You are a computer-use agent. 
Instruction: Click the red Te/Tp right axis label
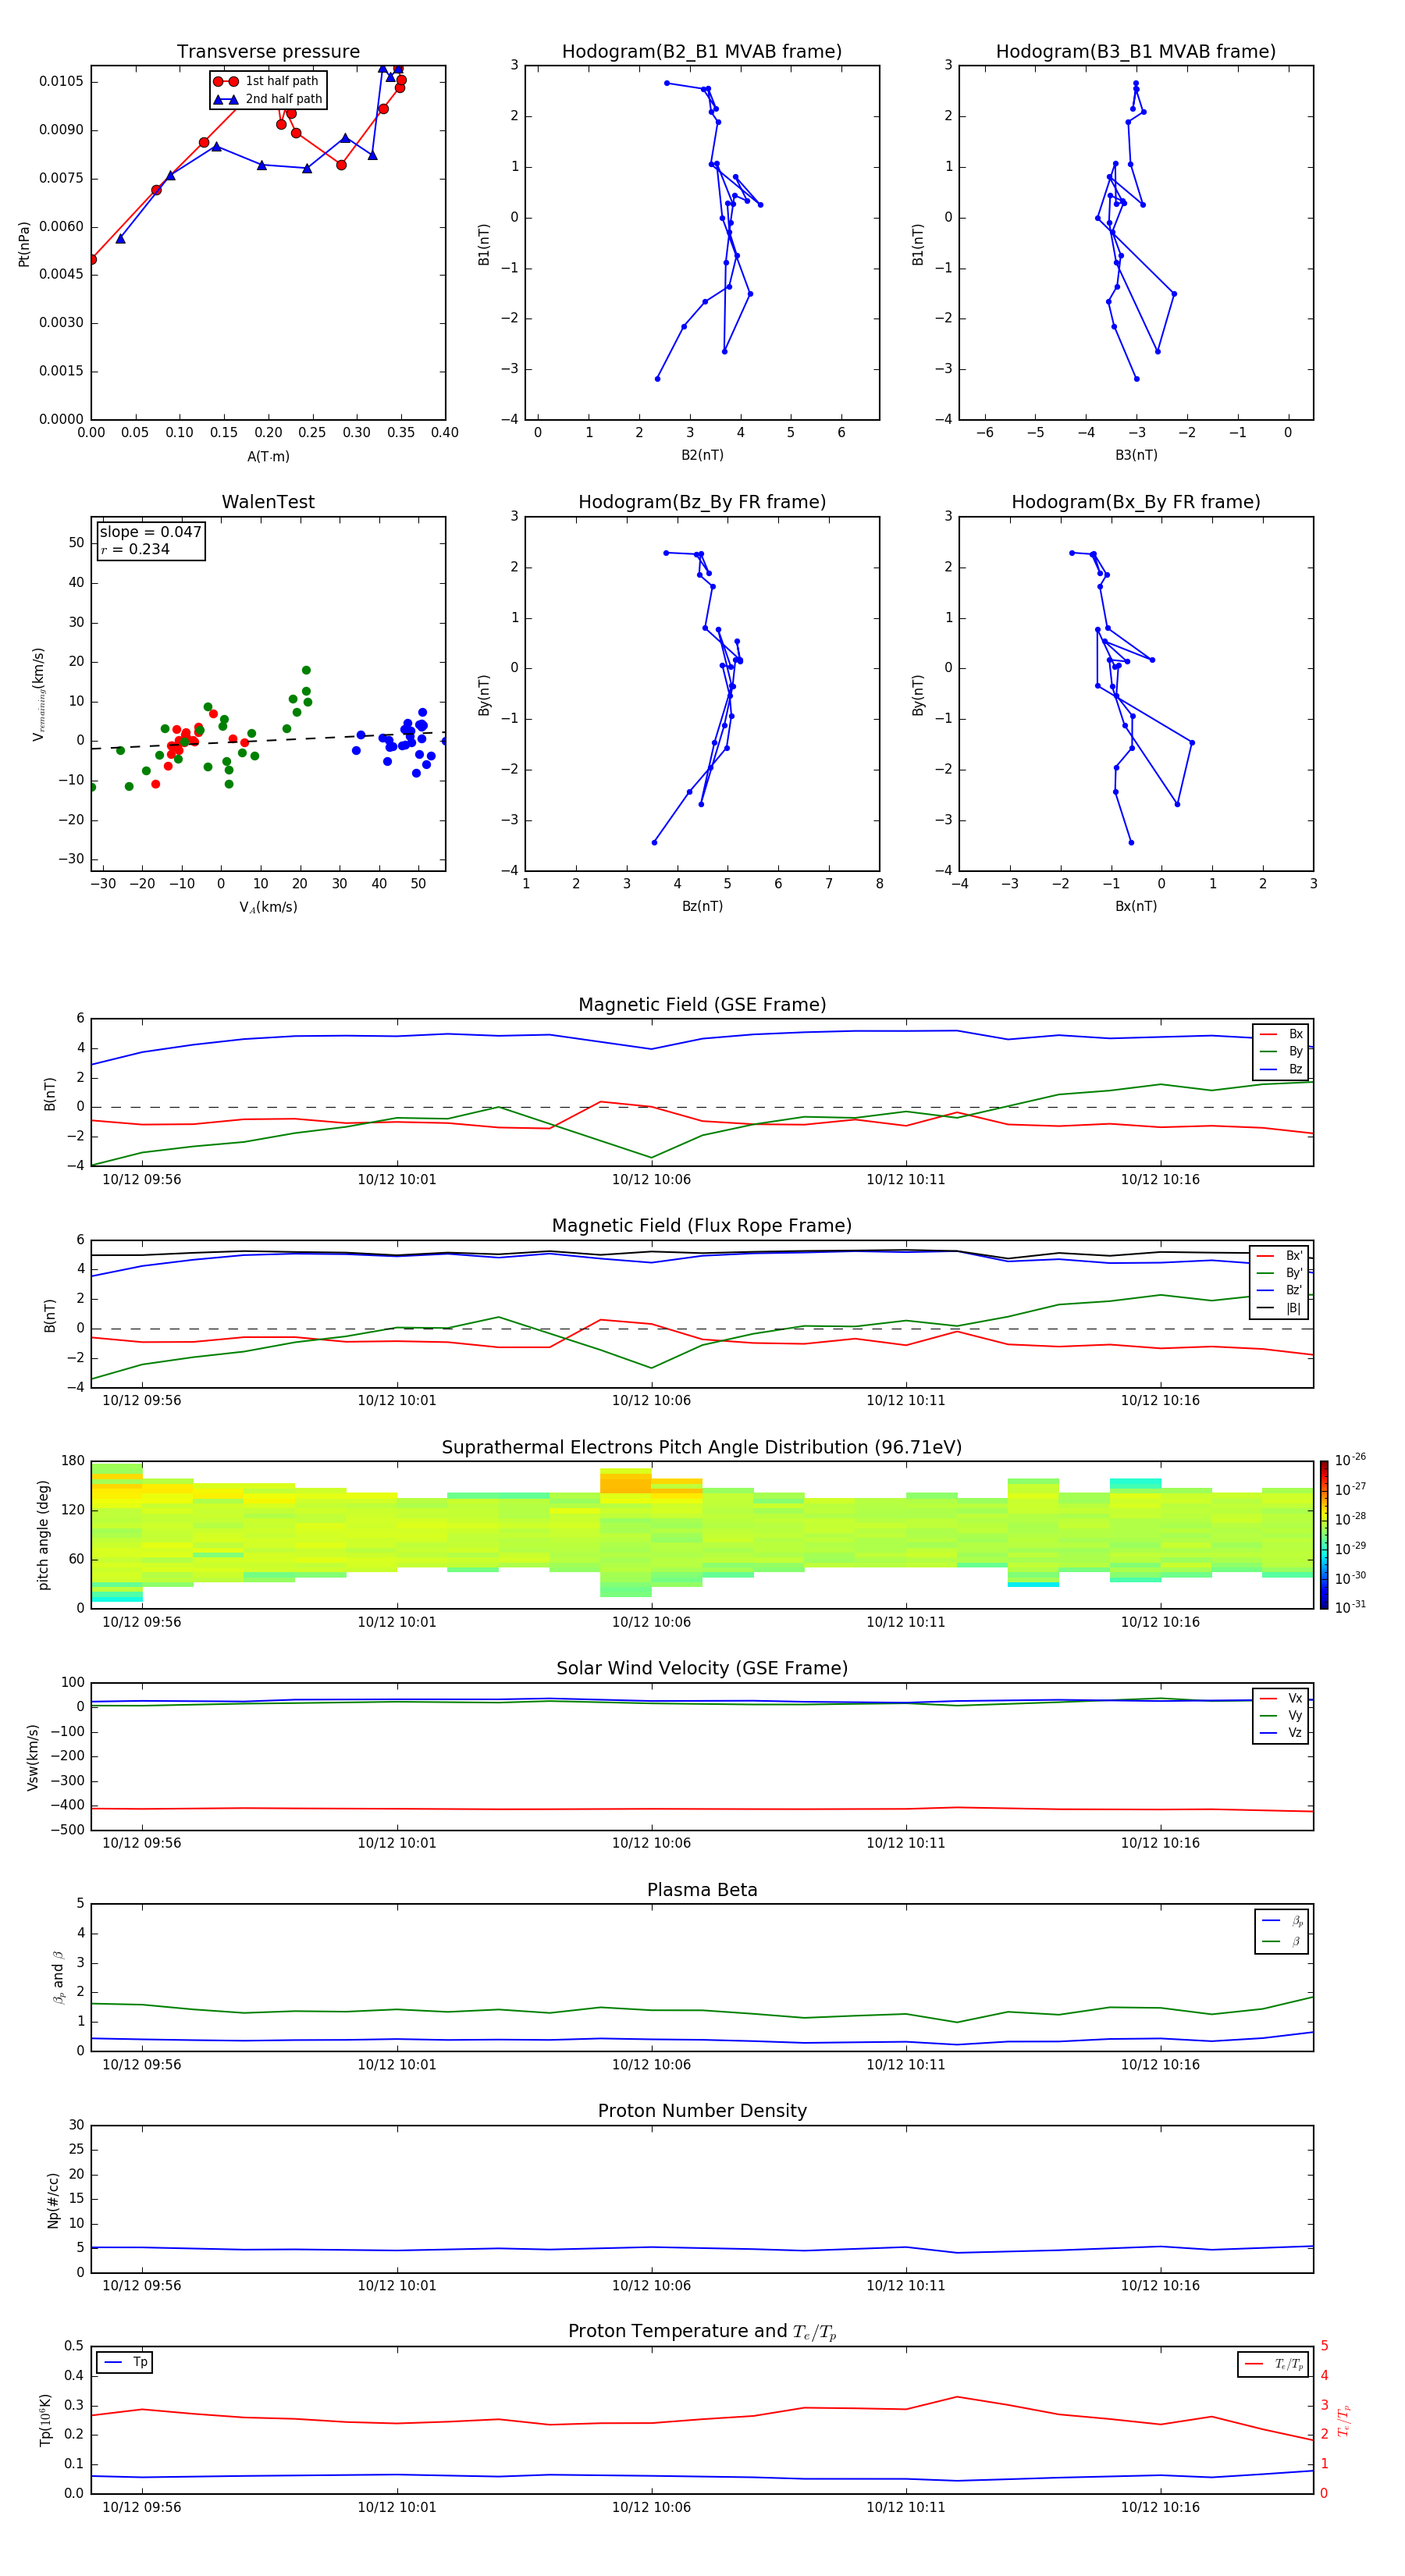pos(1343,2420)
